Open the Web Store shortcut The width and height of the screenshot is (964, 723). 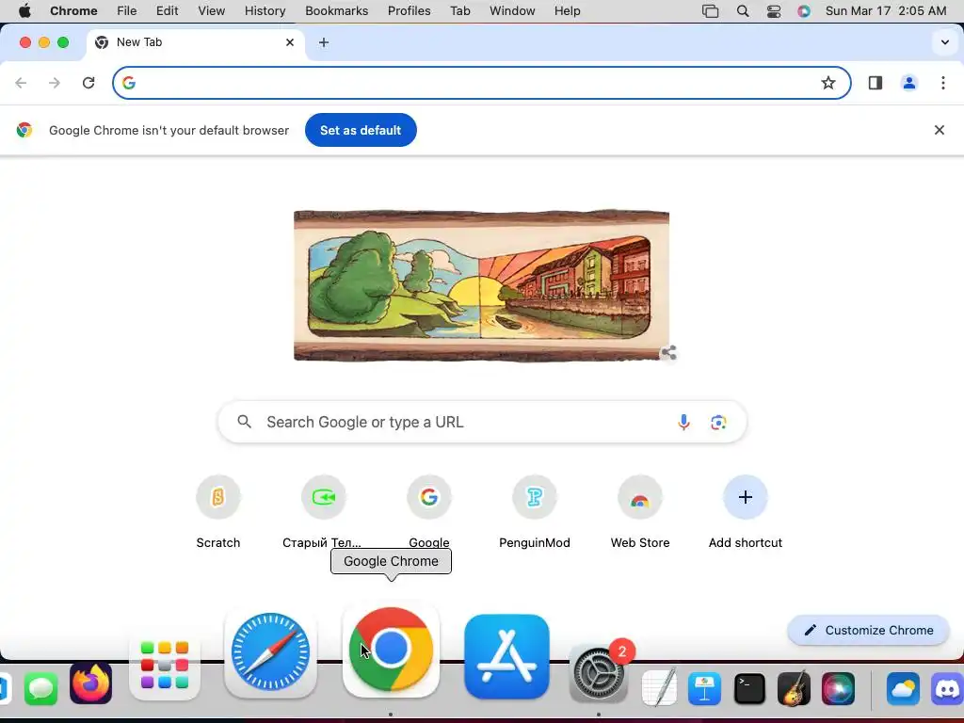coord(640,511)
